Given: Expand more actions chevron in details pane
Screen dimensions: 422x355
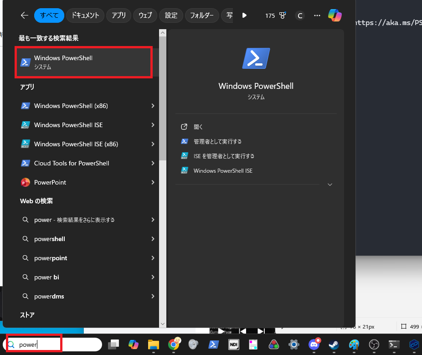Looking at the screenshot, I should (x=330, y=185).
